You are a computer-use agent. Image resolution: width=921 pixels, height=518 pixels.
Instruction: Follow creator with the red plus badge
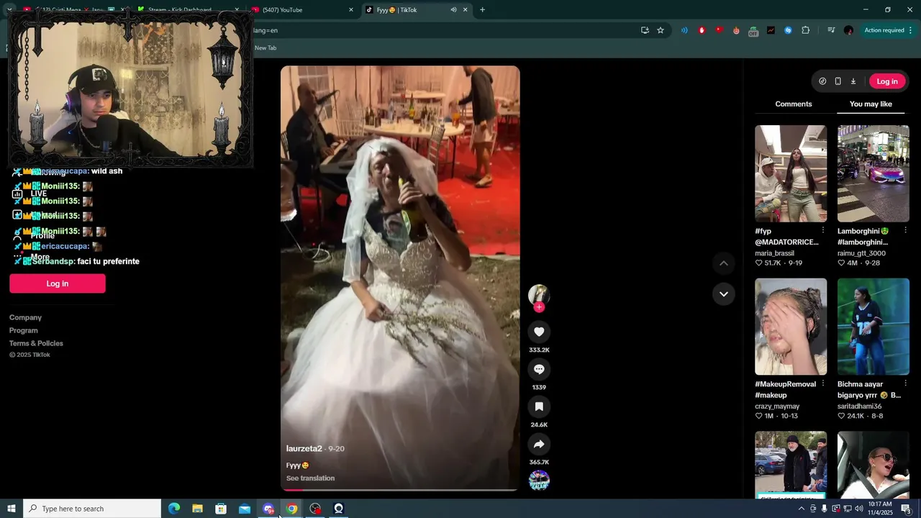pyautogui.click(x=539, y=307)
